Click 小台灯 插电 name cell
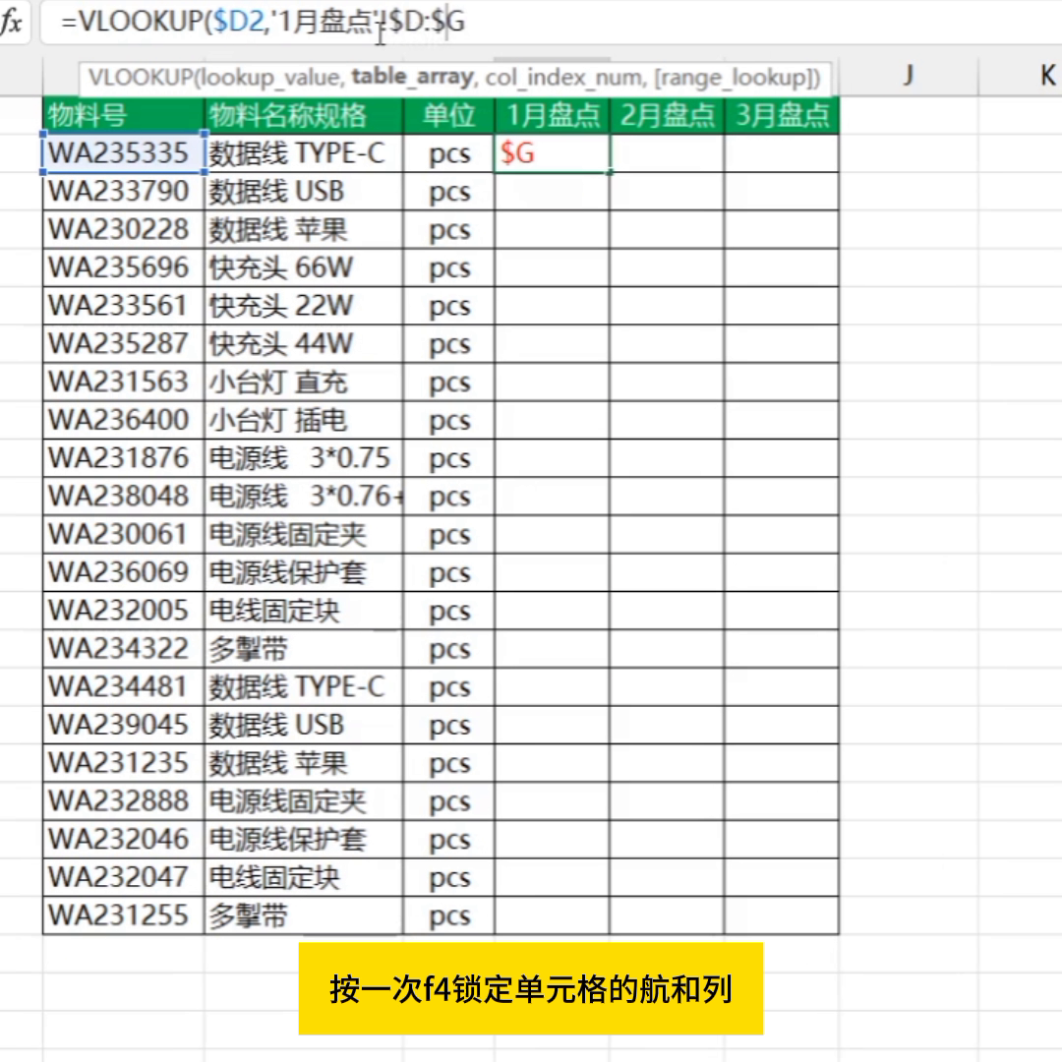The width and height of the screenshot is (1062, 1062). [x=304, y=420]
